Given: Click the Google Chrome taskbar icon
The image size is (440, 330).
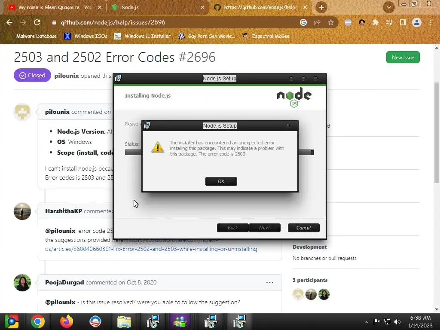Looking at the screenshot, I should [38, 321].
